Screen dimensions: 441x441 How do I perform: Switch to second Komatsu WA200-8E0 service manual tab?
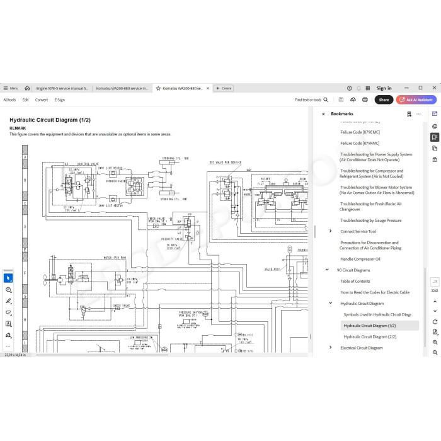[x=122, y=88]
